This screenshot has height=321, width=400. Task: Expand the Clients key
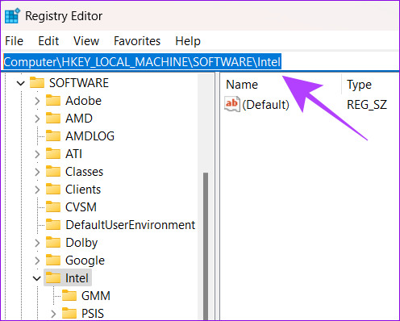click(37, 190)
